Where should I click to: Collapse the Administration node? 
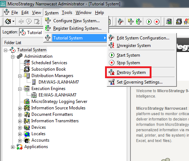(x=13, y=57)
